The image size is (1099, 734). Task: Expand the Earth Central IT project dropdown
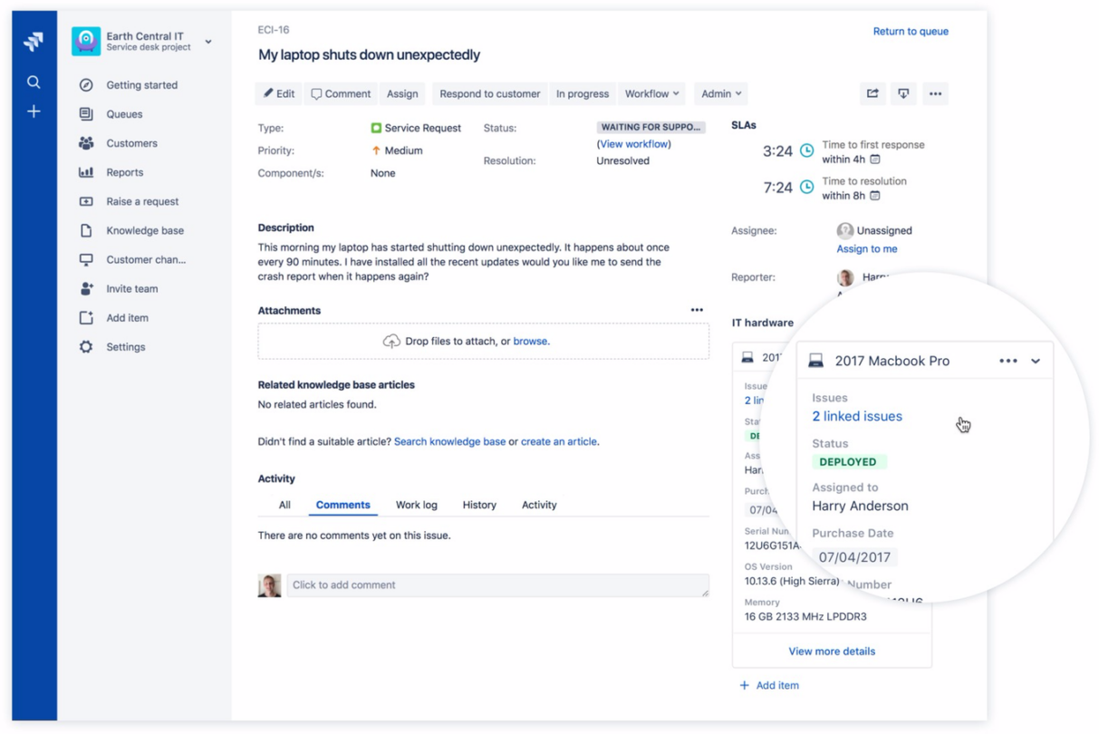click(208, 42)
